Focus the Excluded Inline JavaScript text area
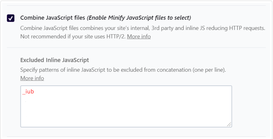Screen dimensions: 273x139 126,108
